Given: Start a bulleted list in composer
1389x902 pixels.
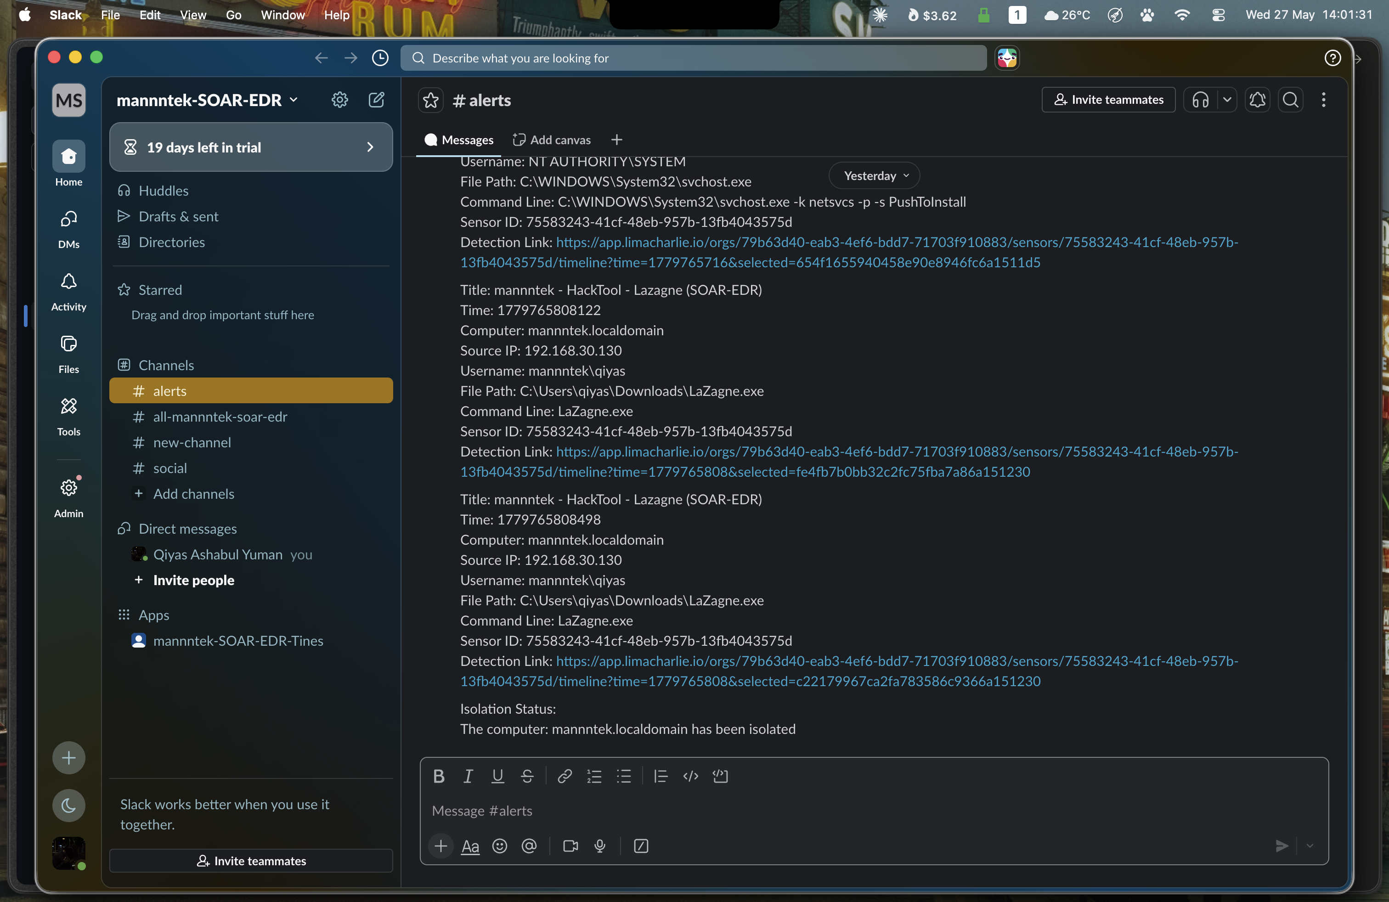Looking at the screenshot, I should [x=624, y=776].
